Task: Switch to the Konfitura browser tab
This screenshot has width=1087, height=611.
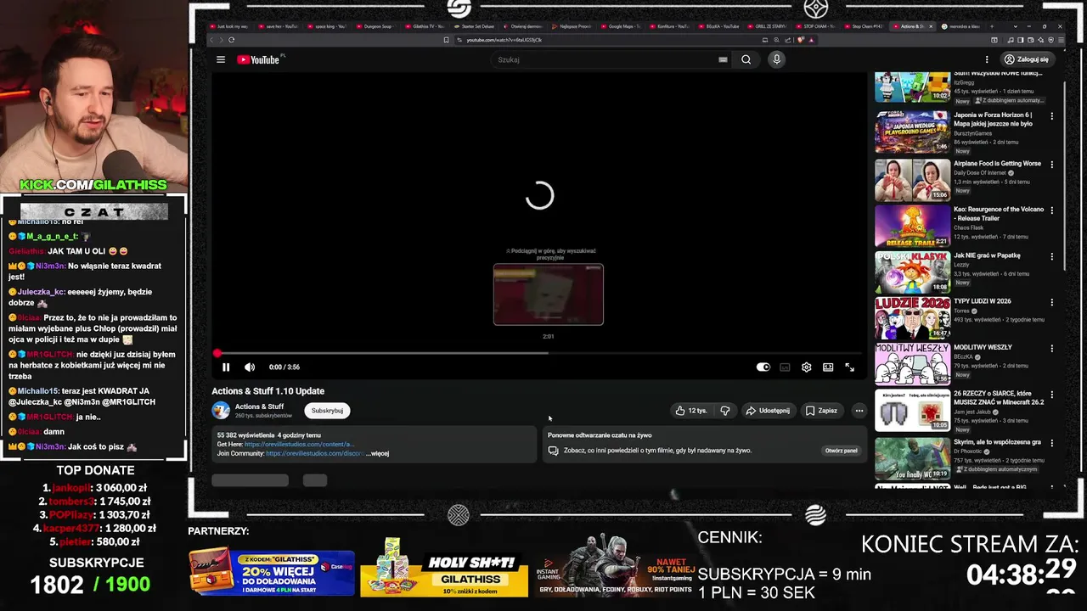Action: pyautogui.click(x=671, y=26)
